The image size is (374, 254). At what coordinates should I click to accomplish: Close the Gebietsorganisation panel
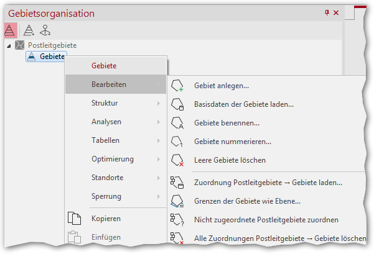336,12
